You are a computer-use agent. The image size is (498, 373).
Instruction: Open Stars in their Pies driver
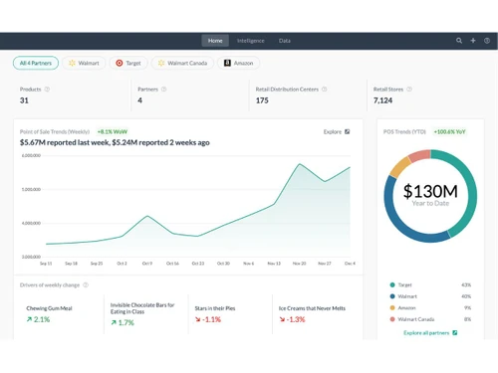[215, 308]
